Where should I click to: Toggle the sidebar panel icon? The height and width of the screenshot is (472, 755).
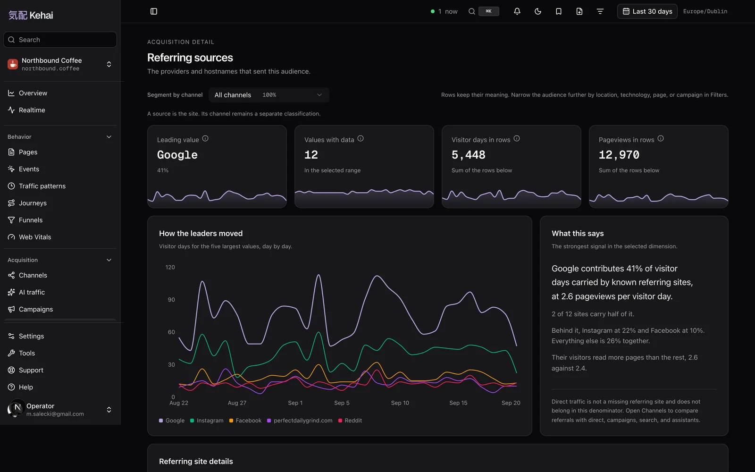(x=154, y=11)
